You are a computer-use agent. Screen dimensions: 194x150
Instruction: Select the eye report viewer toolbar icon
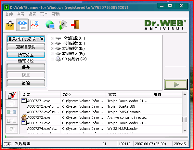pyautogui.click(x=22, y=25)
